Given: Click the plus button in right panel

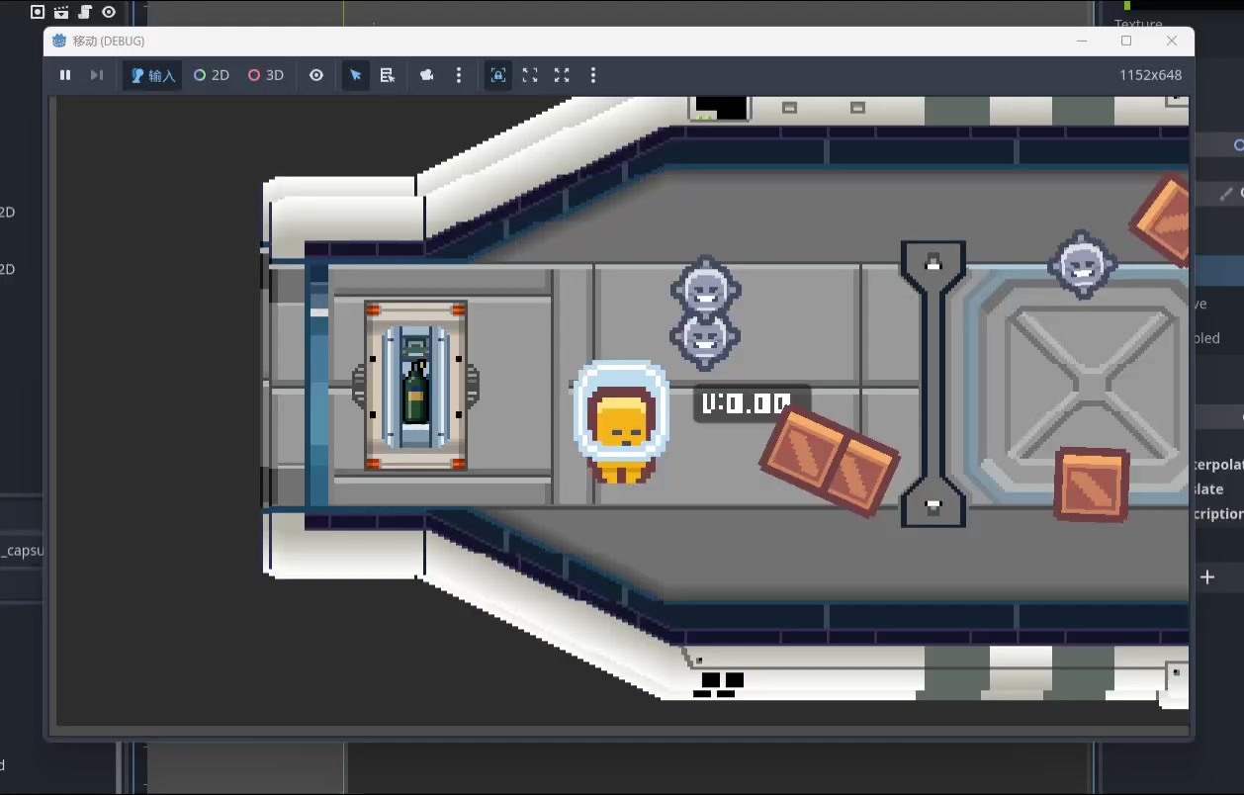Looking at the screenshot, I should tap(1207, 577).
